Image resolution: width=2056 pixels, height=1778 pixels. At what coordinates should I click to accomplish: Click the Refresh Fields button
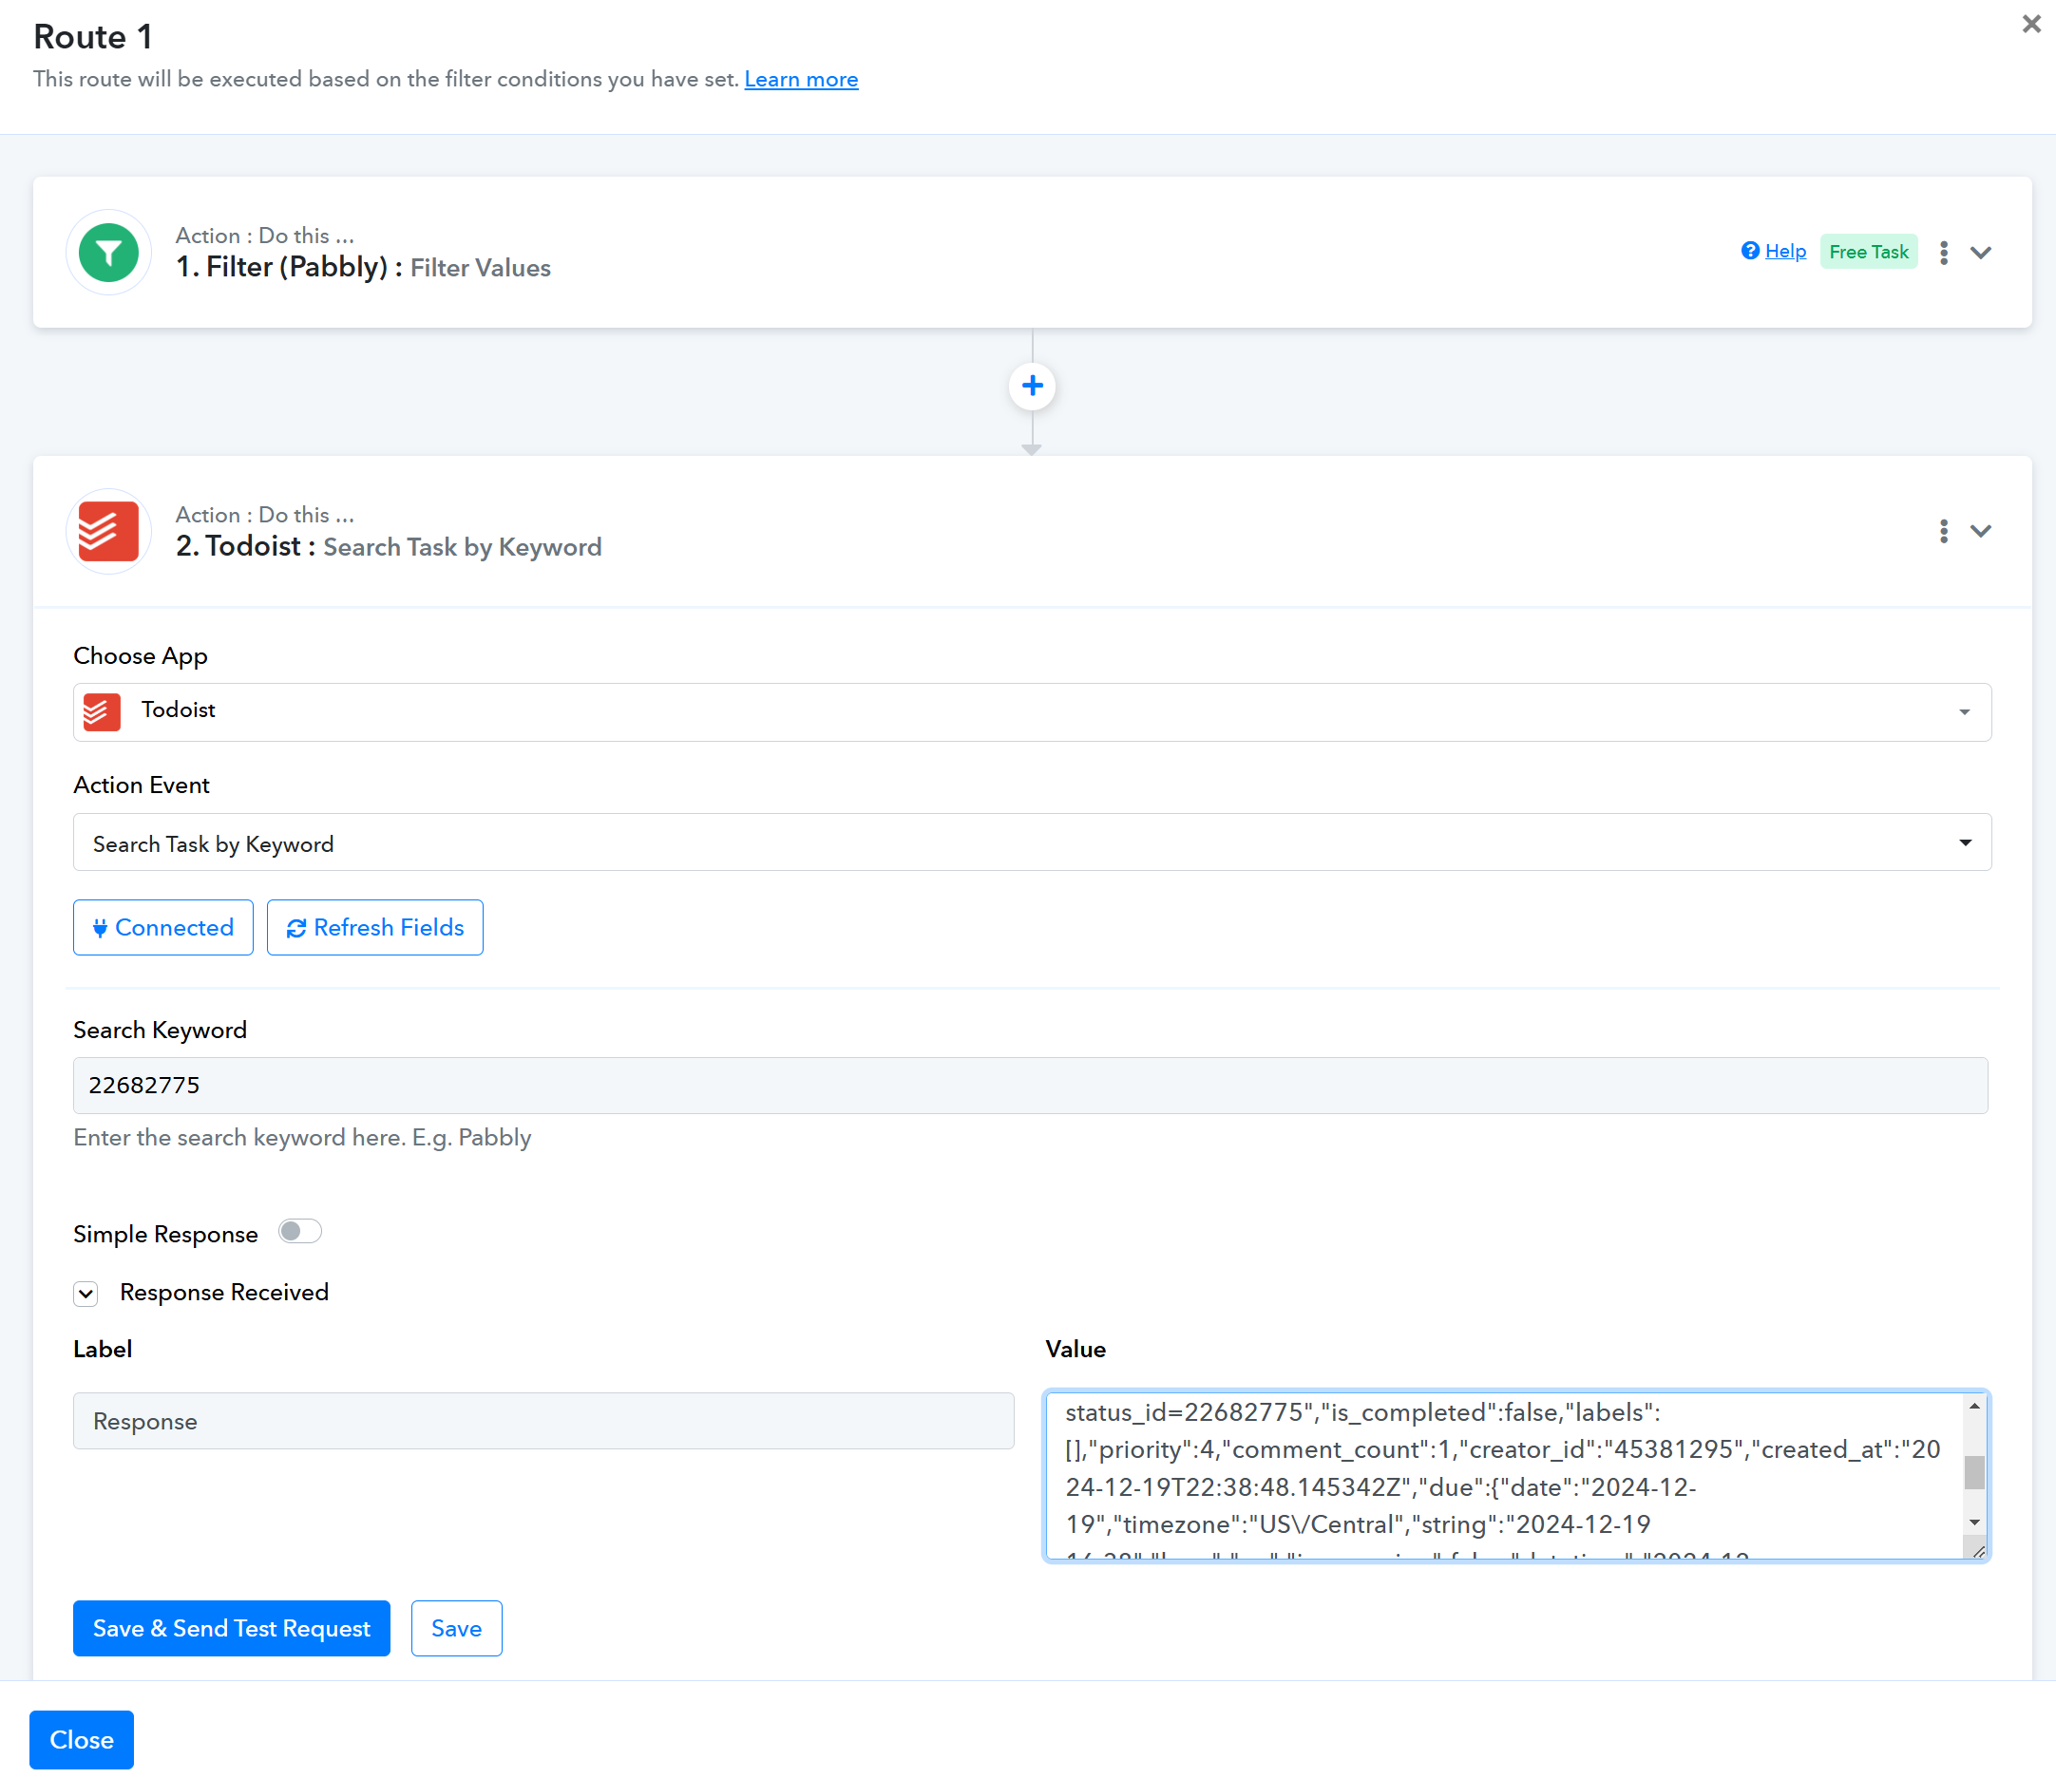pyautogui.click(x=375, y=928)
